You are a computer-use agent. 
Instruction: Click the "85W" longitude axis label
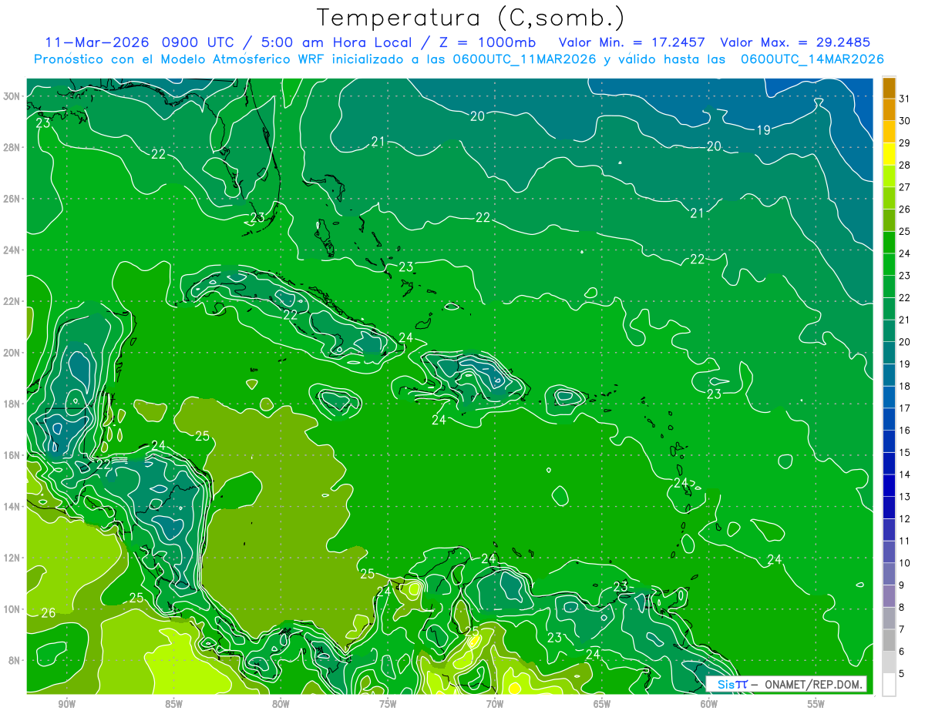tap(173, 704)
